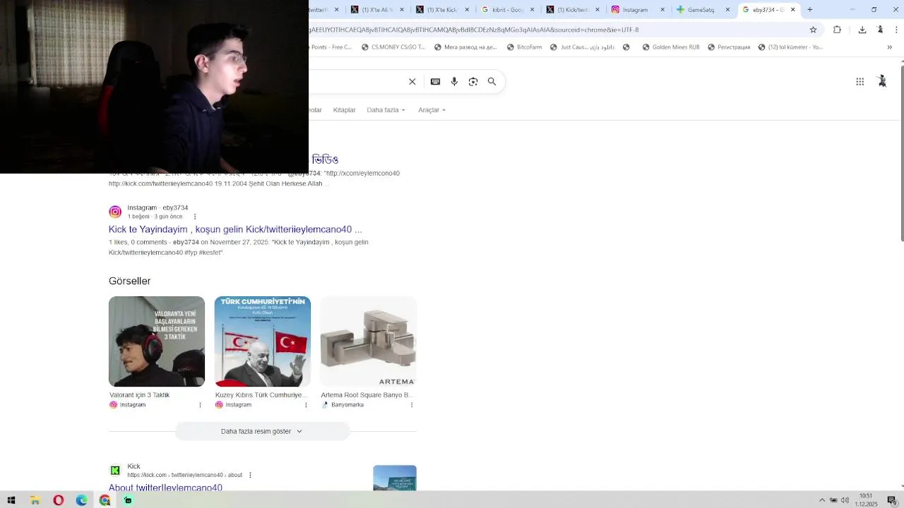Screen dimensions: 904x508
Task: Open the volume control in system tray
Action: coord(845,500)
